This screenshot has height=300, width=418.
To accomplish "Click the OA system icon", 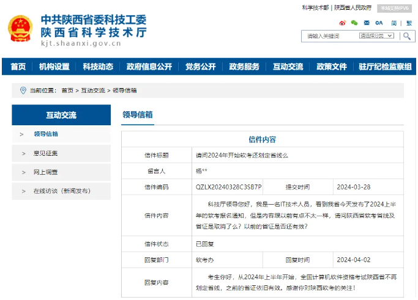I will point(379,23).
